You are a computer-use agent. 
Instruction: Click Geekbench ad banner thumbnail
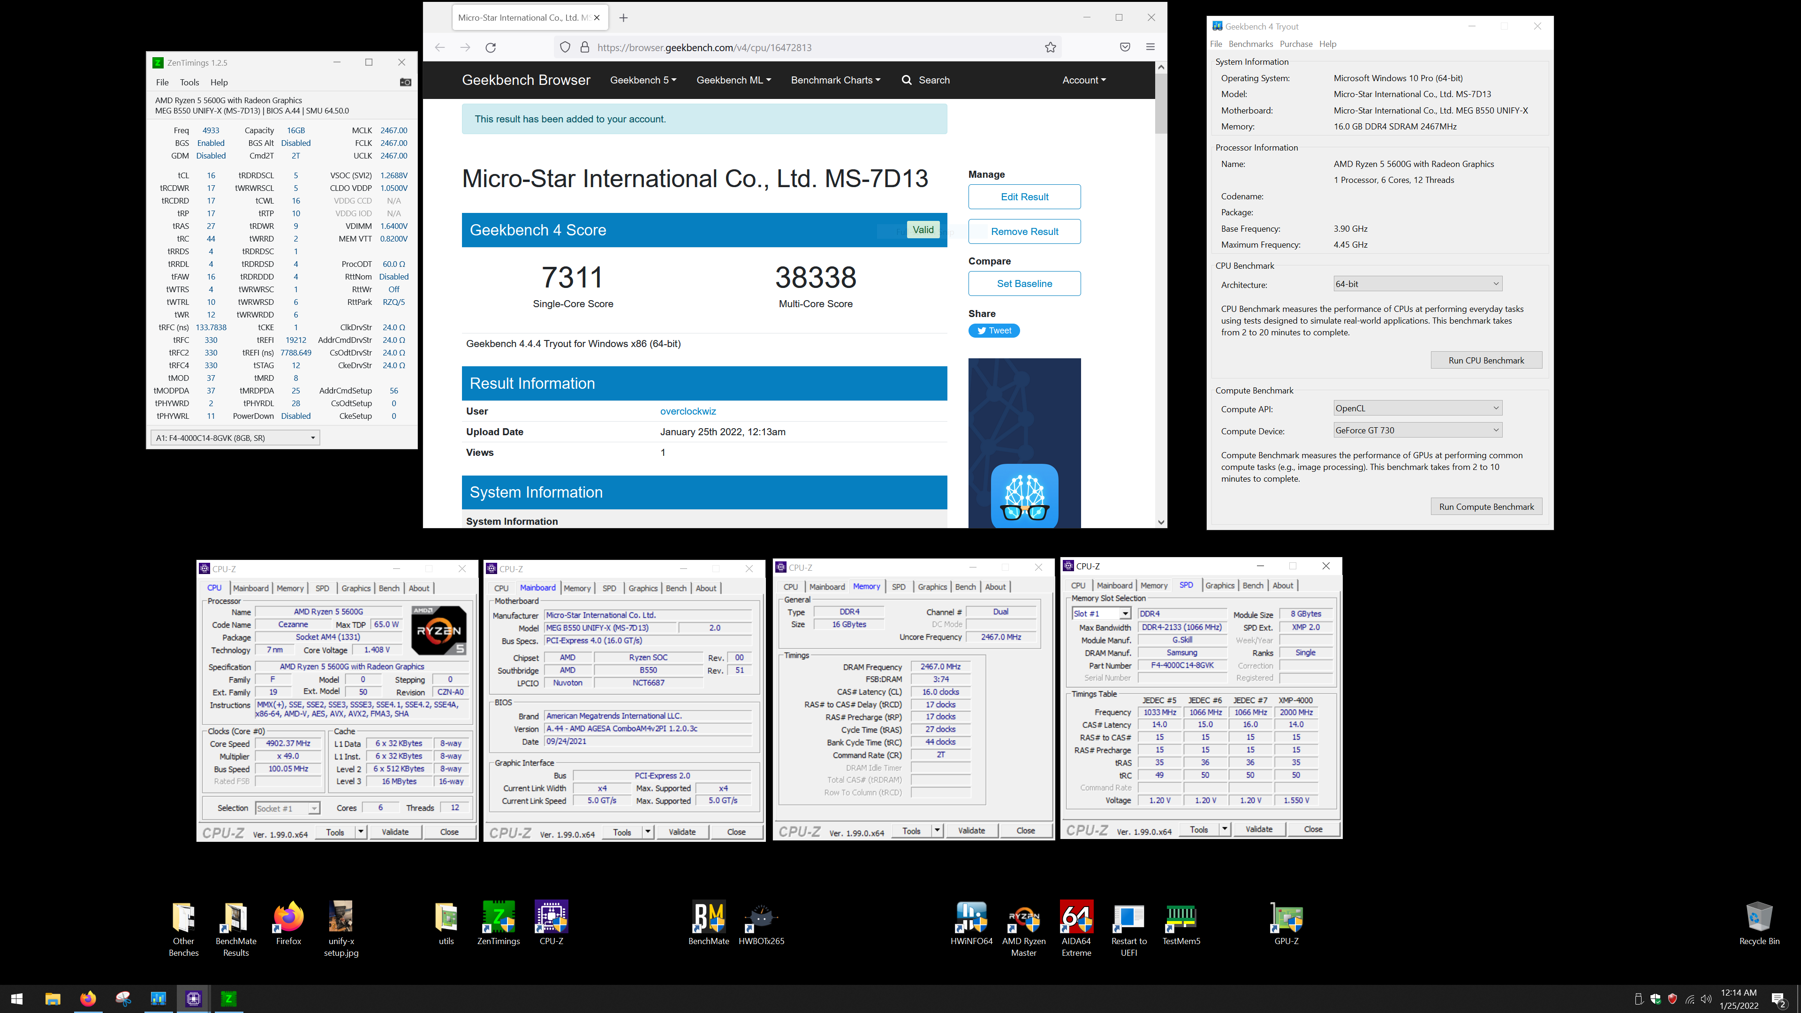click(x=1024, y=443)
